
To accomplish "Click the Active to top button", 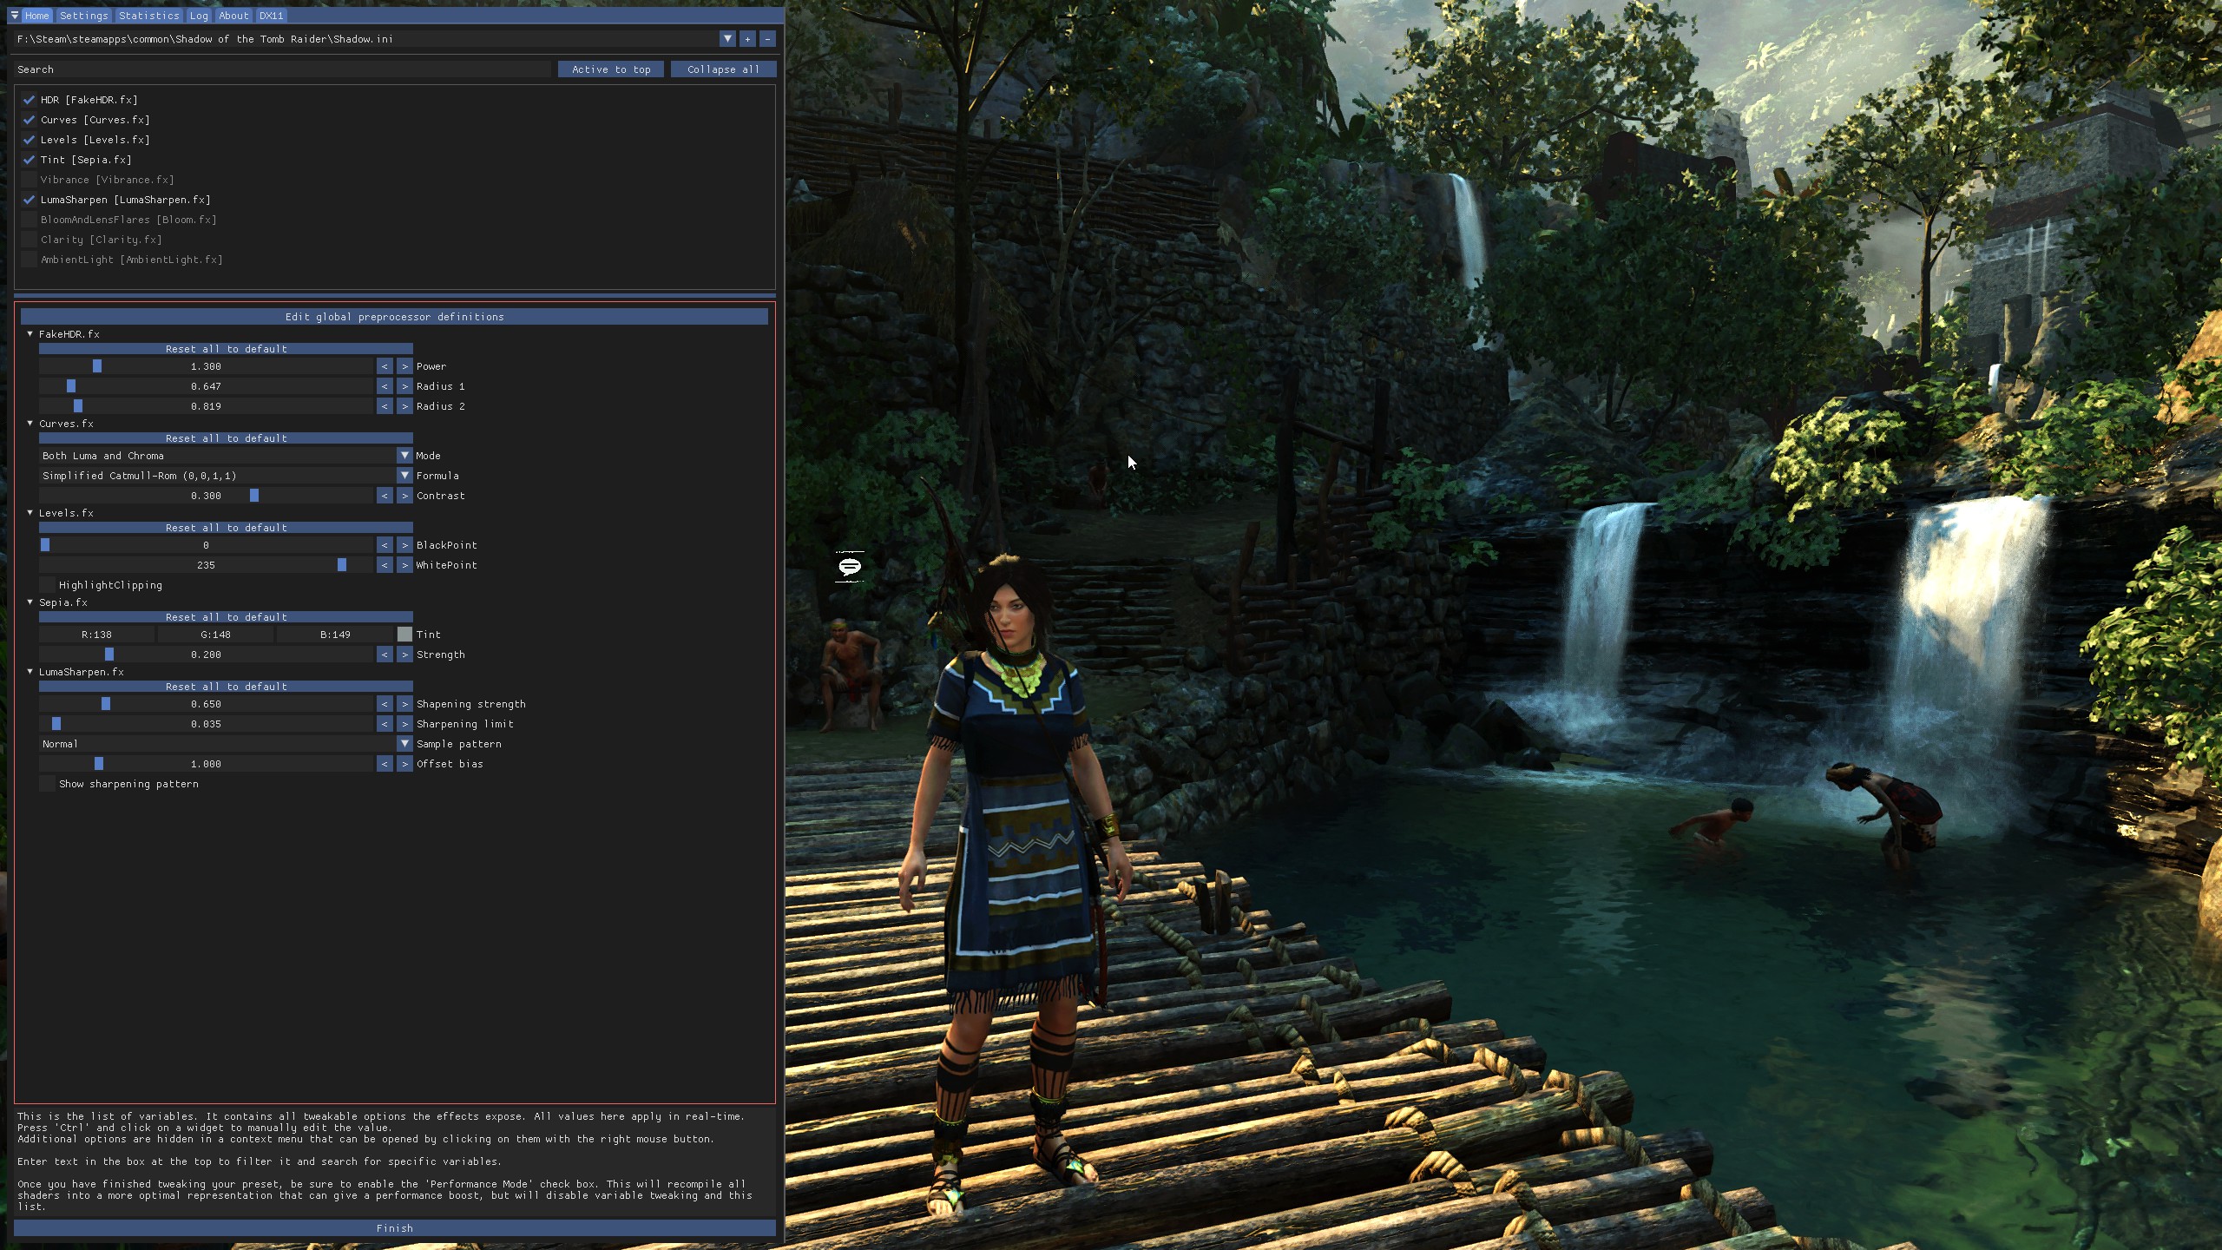I will (x=611, y=69).
